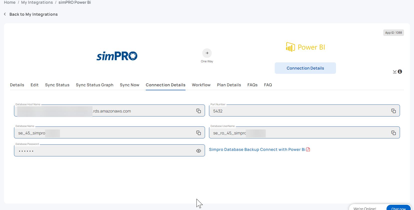
Task: Copy the Port Number value
Action: [393, 111]
